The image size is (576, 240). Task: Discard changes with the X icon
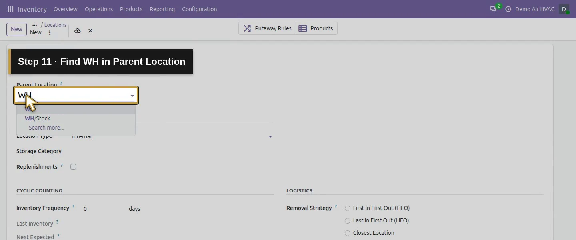coord(90,31)
